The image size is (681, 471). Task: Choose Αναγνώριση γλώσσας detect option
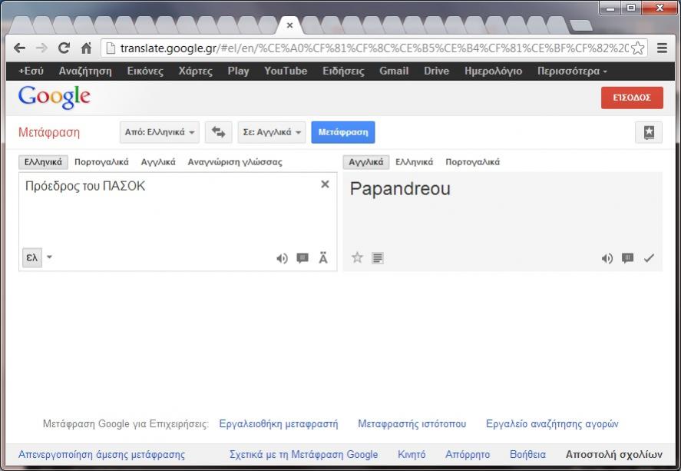coord(235,162)
